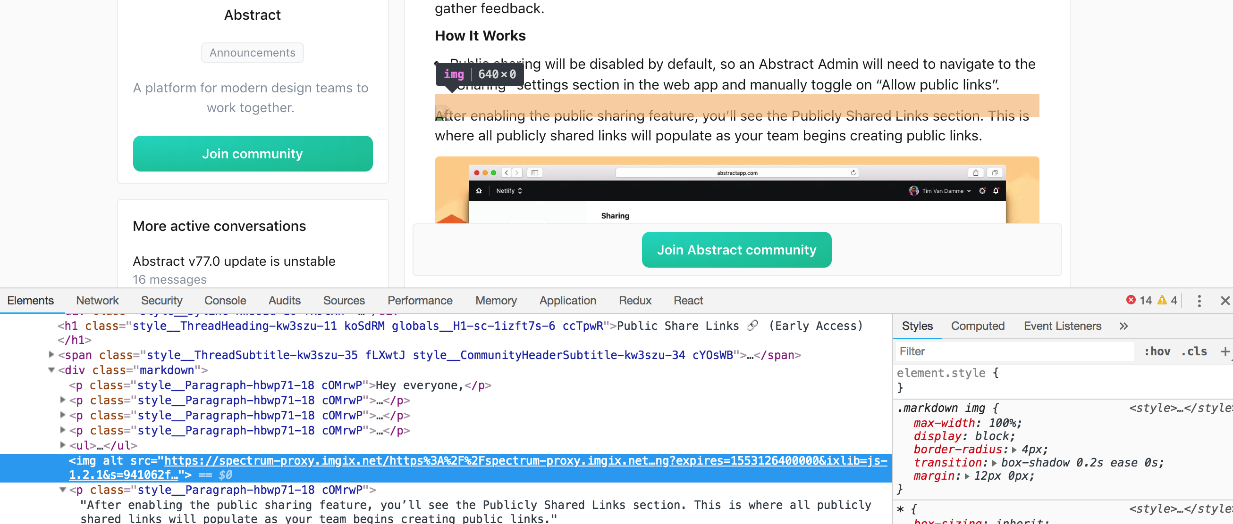Expand the last collapsed Paragraph node before ul
The width and height of the screenshot is (1233, 524).
[x=63, y=430]
